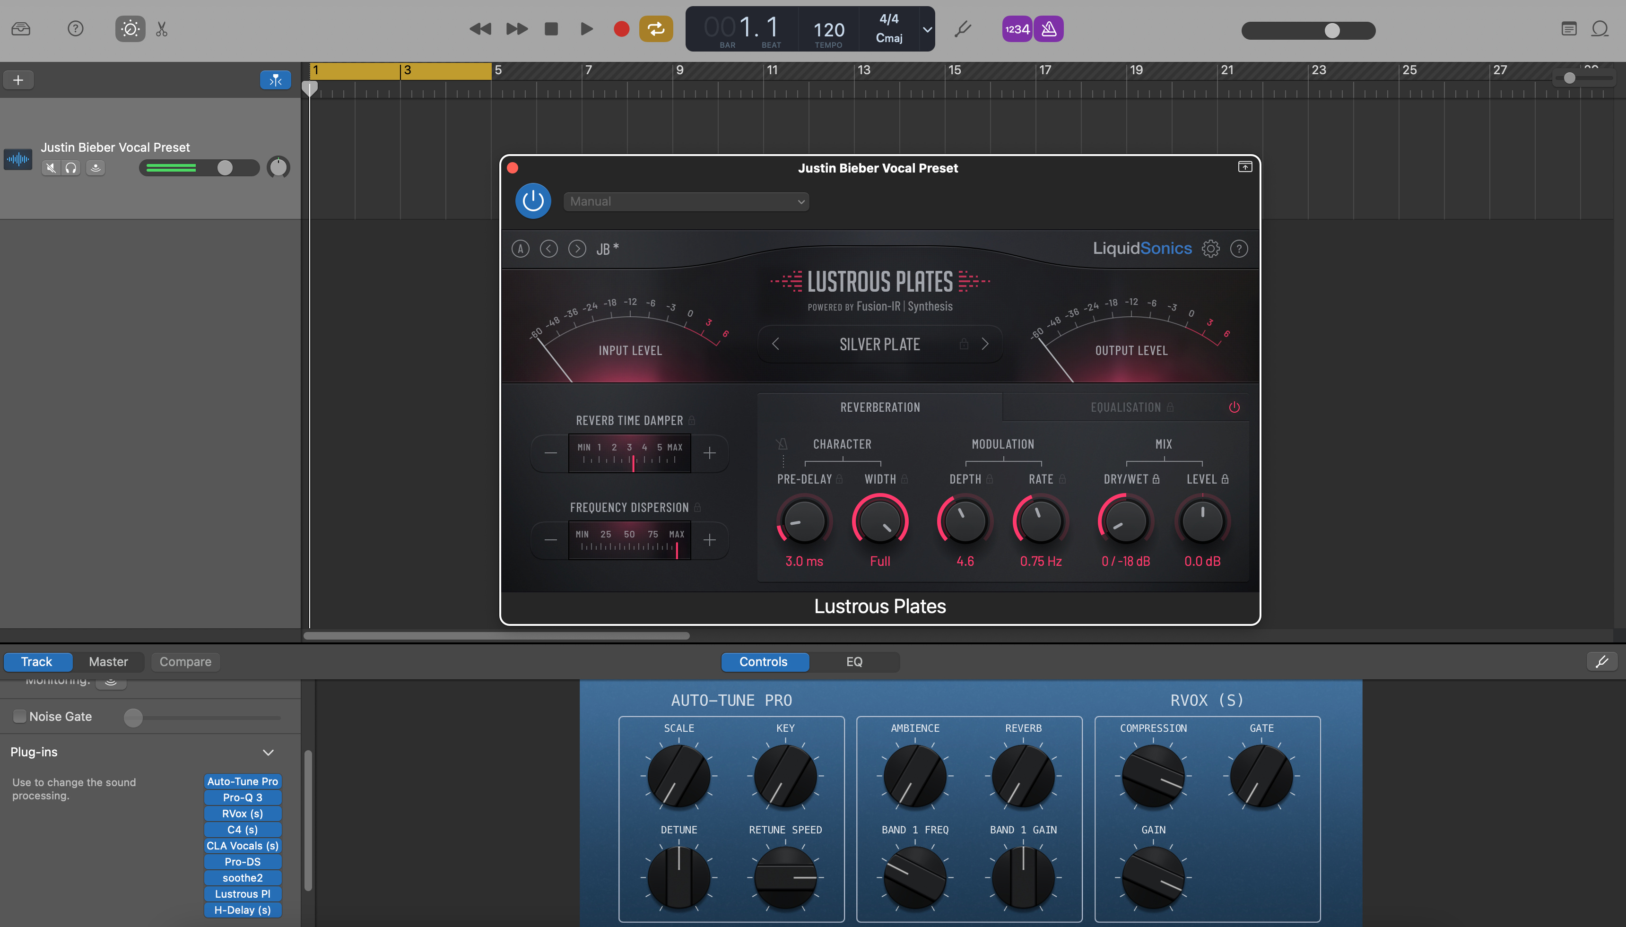
Task: Click the Compare button
Action: tap(184, 661)
